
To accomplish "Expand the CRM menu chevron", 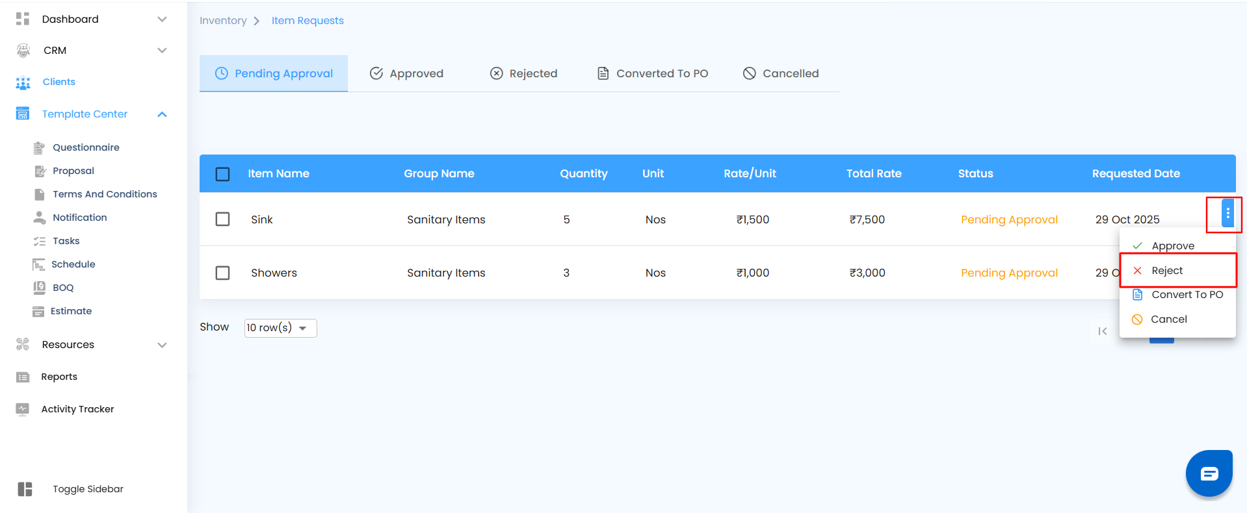I will (x=163, y=50).
